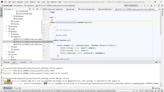Click the UTF-8 encoding in status bar

[141, 91]
